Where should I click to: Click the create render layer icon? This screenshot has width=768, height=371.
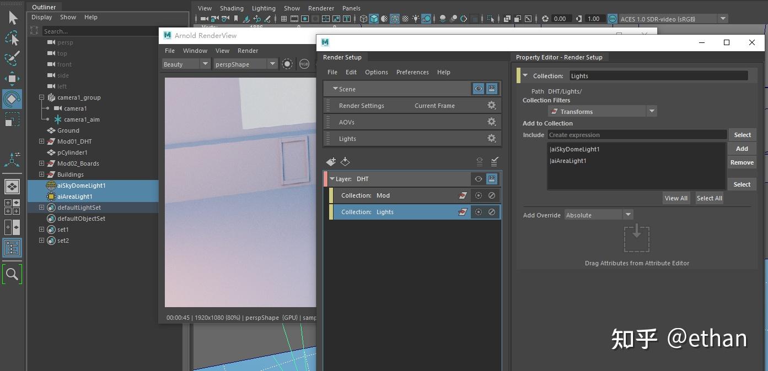[x=331, y=161]
